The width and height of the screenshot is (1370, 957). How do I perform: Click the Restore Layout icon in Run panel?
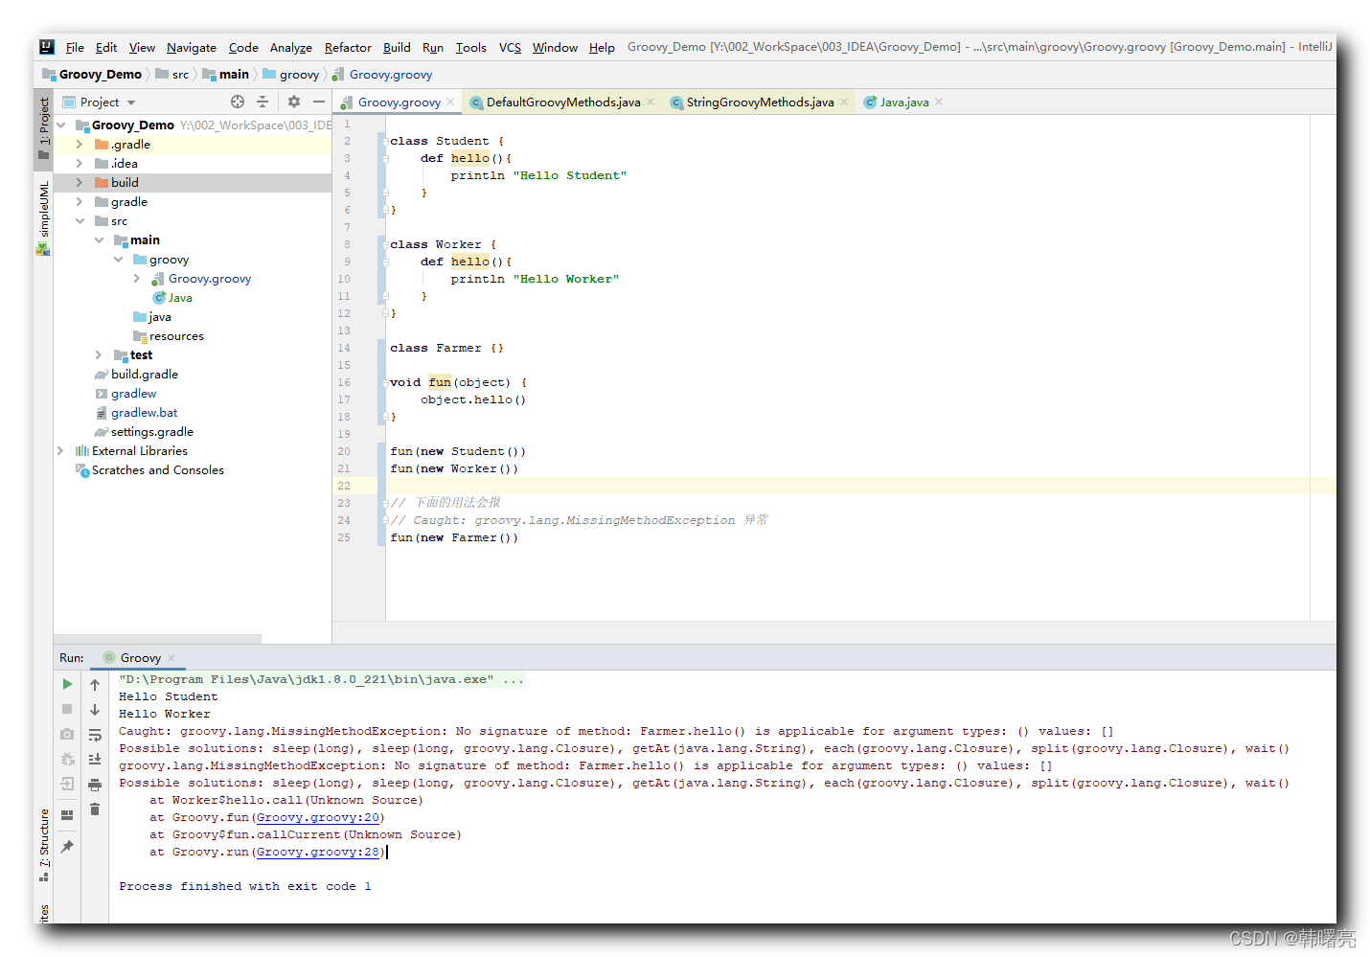coord(67,815)
